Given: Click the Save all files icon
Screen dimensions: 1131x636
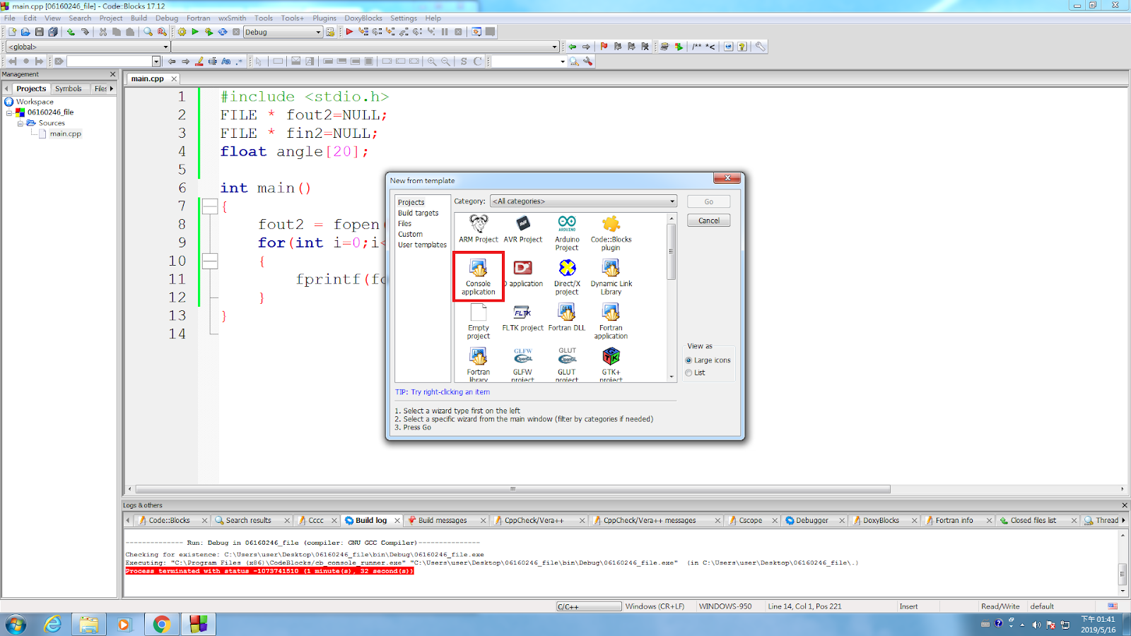Looking at the screenshot, I should point(53,32).
